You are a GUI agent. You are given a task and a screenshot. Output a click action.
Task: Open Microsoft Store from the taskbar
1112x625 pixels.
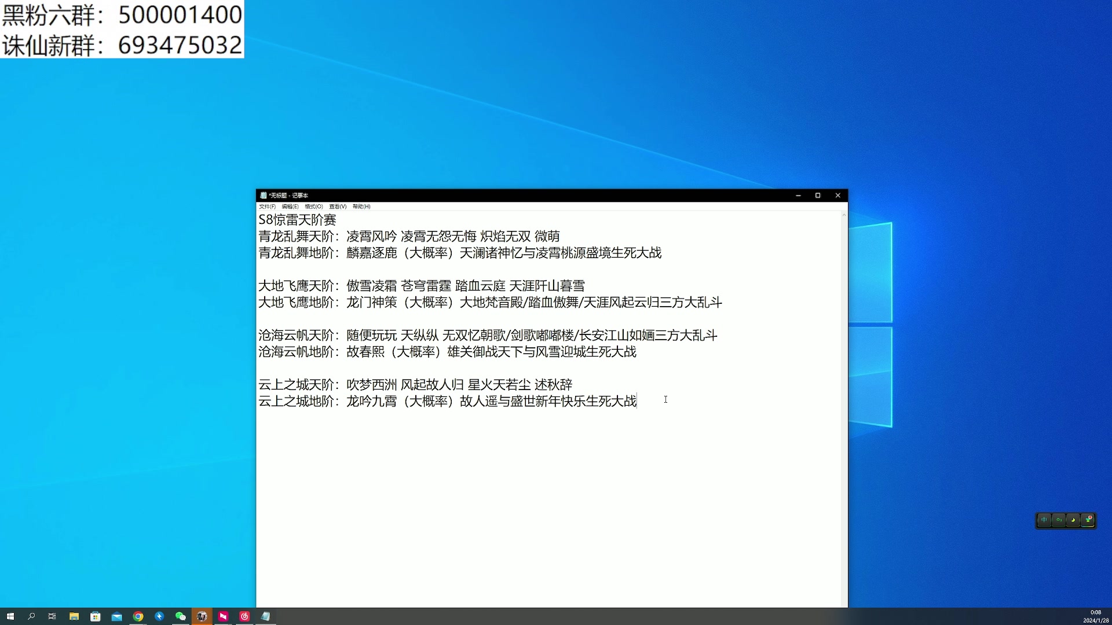[x=95, y=616]
